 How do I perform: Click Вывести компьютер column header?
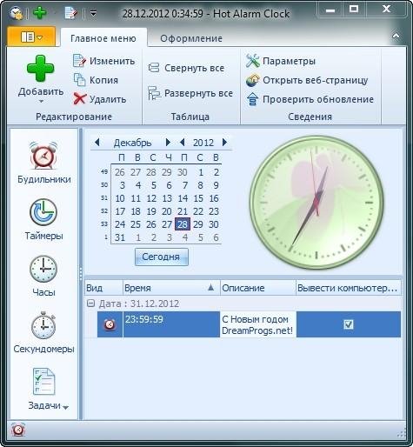(x=349, y=288)
